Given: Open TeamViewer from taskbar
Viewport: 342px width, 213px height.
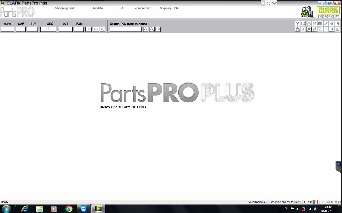Looking at the screenshot, I should [84, 209].
